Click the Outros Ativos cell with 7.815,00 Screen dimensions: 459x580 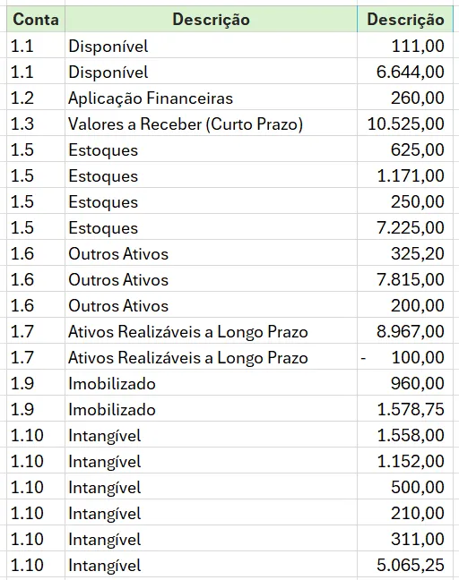click(x=211, y=278)
